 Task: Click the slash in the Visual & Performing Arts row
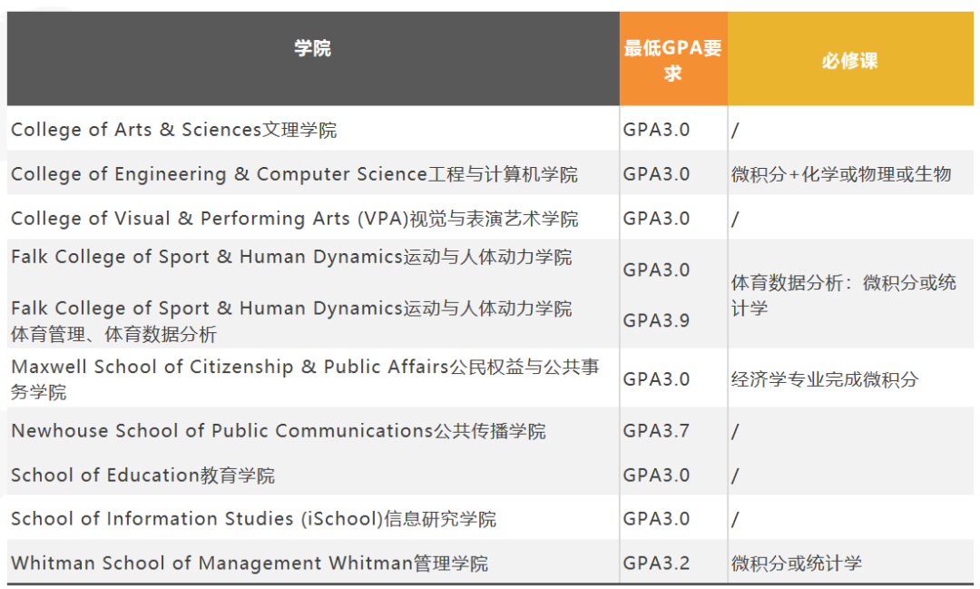point(735,219)
